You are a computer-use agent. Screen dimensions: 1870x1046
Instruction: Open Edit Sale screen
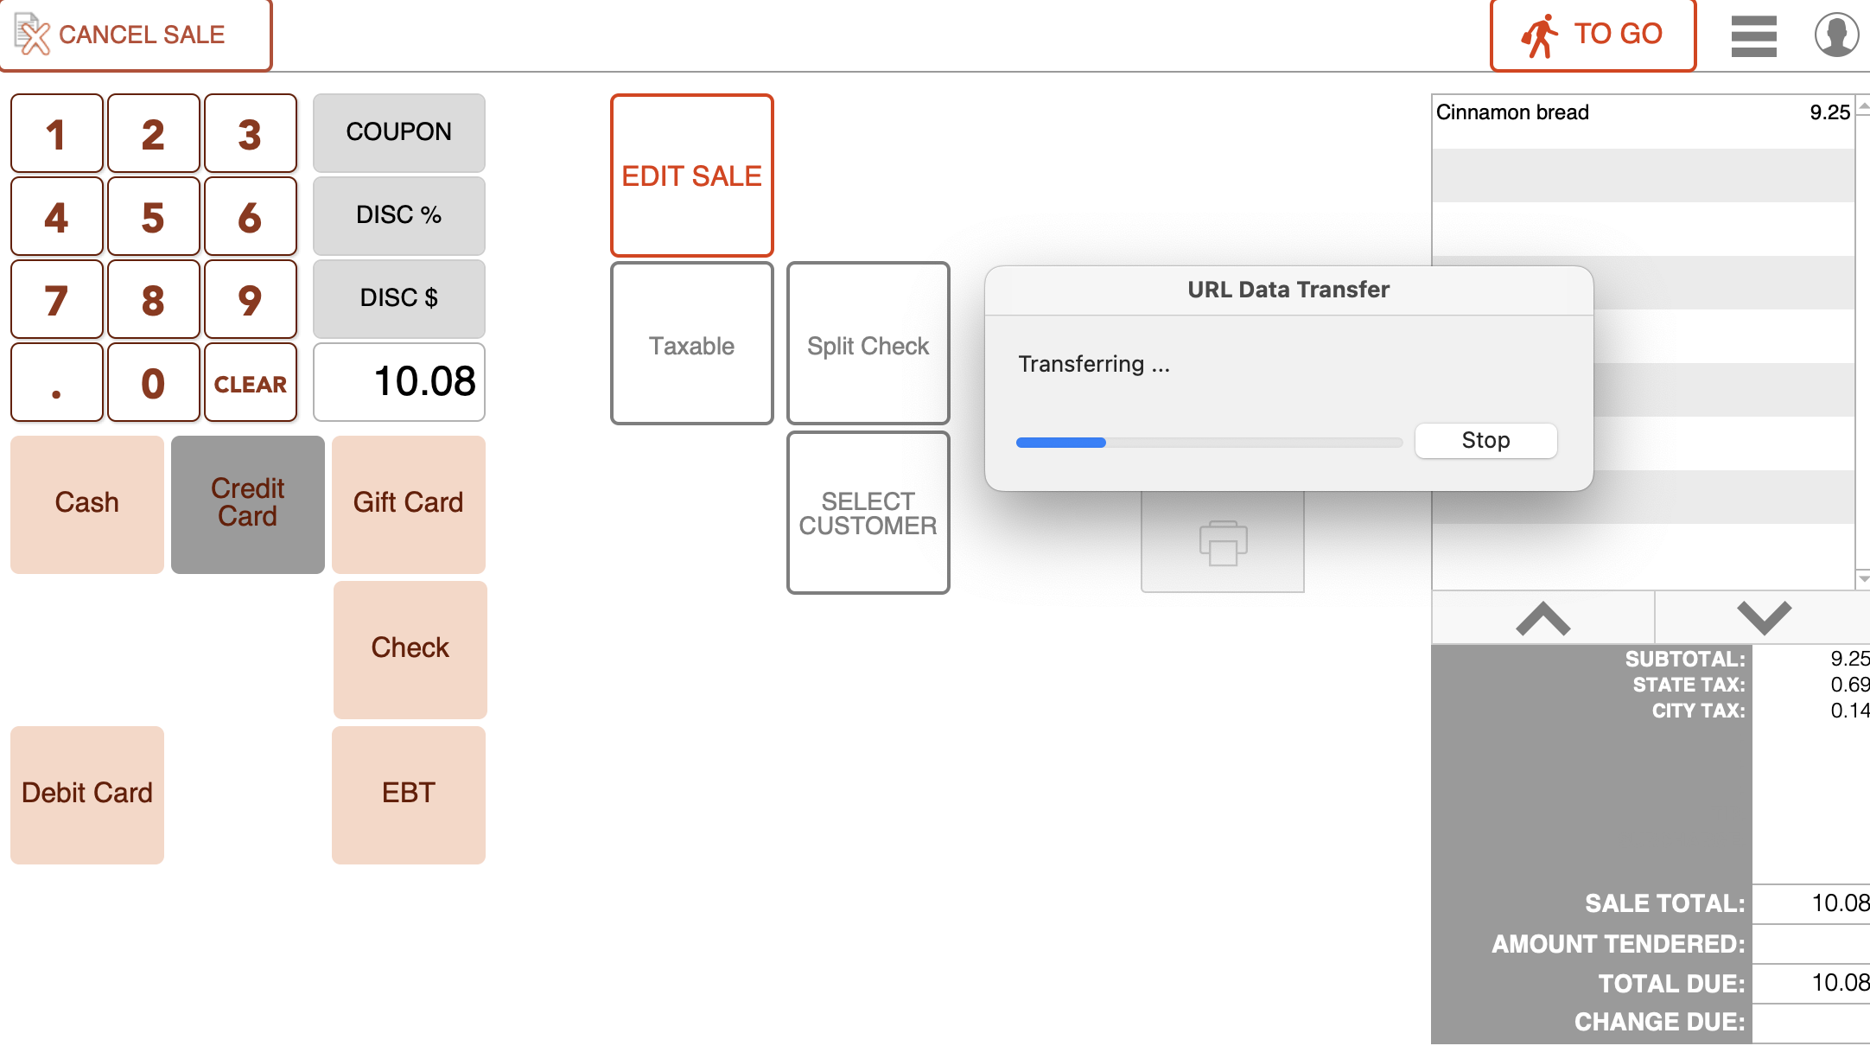[x=691, y=175]
